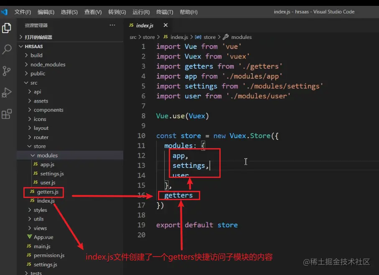This screenshot has width=379, height=275.
Task: Open the Extensions view icon
Action: click(x=7, y=114)
